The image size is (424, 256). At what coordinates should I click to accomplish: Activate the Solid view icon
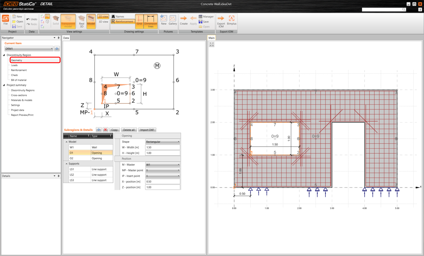point(55,21)
